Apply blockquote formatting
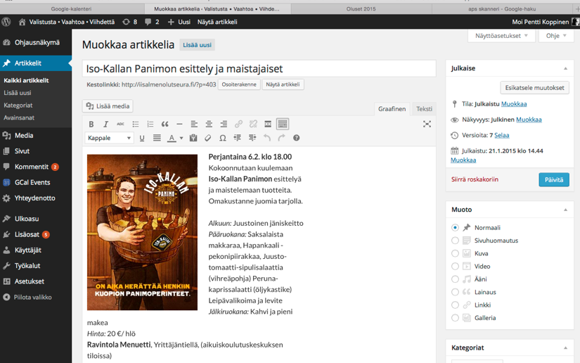Screen dimensions: 580x363 tap(165, 125)
